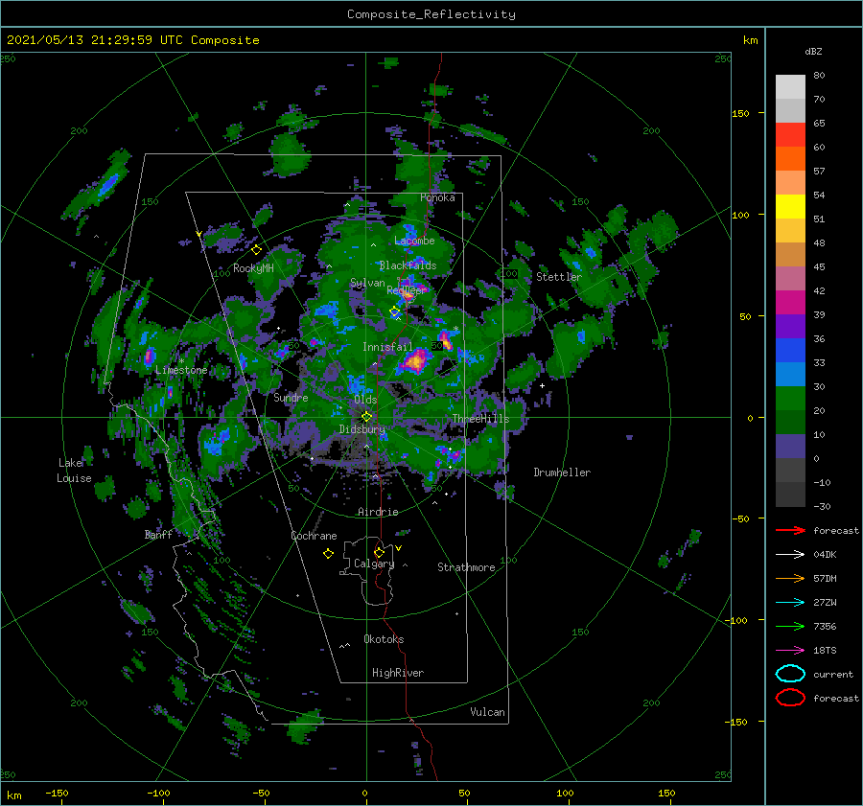Click the intense yellow-core storm cell east of Innisfail
863x806 pixels.
415,361
